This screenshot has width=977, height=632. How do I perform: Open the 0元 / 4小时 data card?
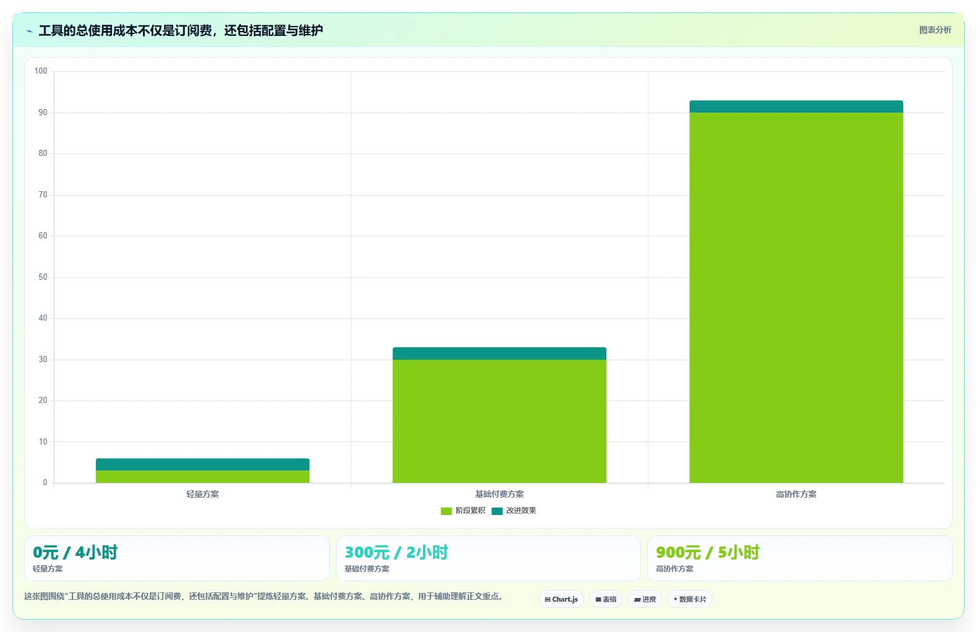point(177,558)
